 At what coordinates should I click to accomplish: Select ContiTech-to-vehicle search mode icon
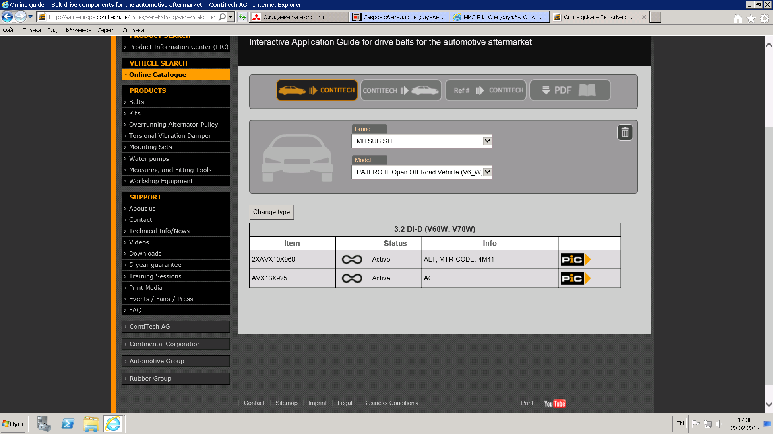coord(401,90)
